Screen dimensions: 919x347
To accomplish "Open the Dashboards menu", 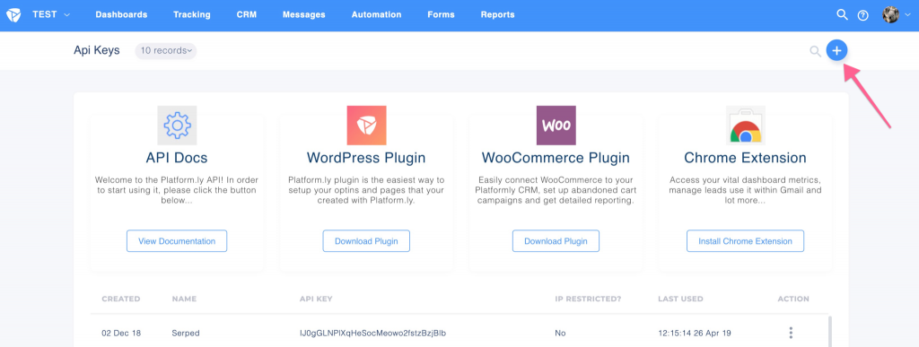I will tap(121, 14).
